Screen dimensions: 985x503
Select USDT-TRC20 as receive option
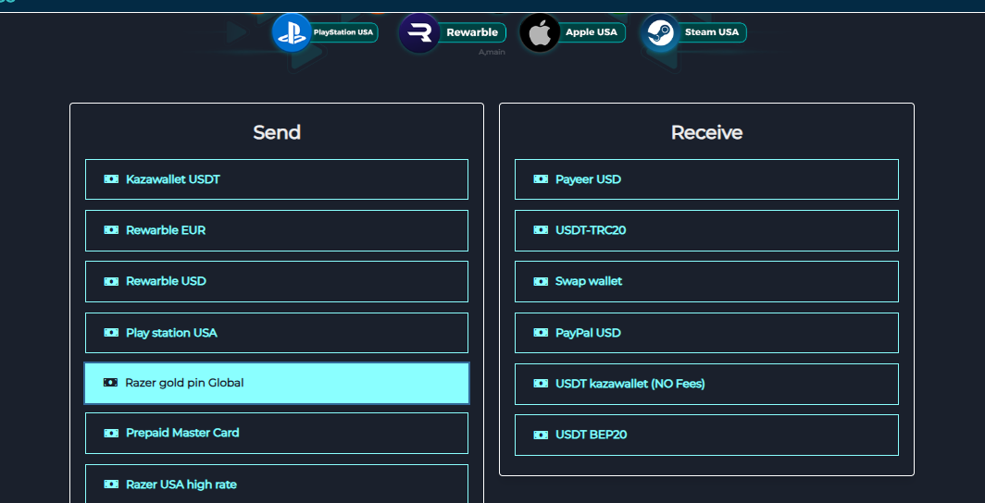click(706, 230)
